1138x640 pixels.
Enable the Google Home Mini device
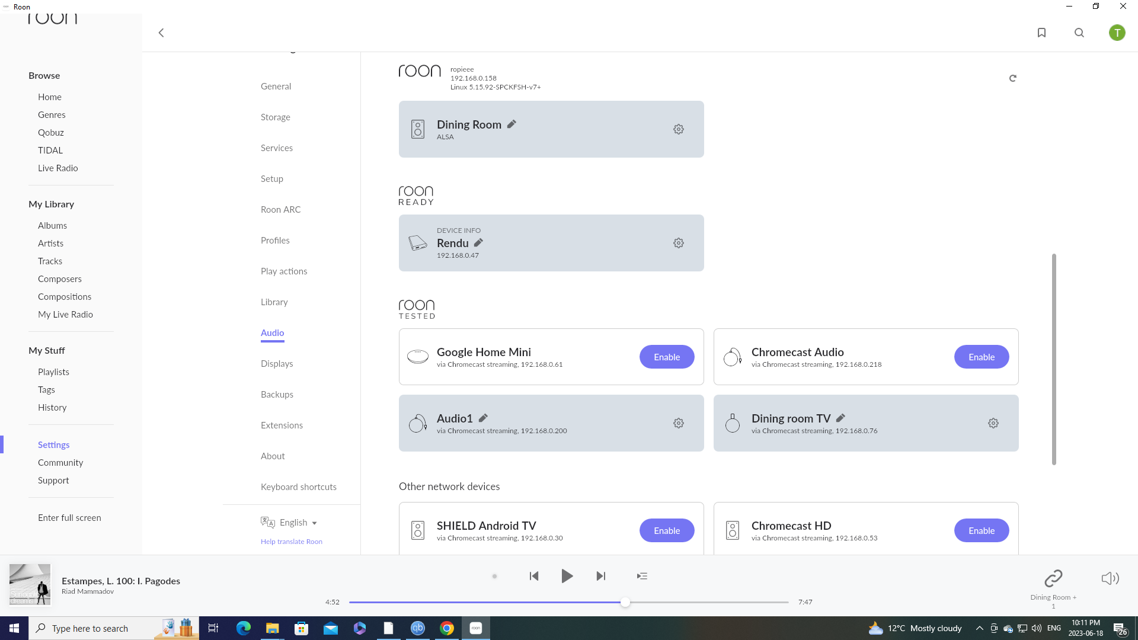[667, 357]
